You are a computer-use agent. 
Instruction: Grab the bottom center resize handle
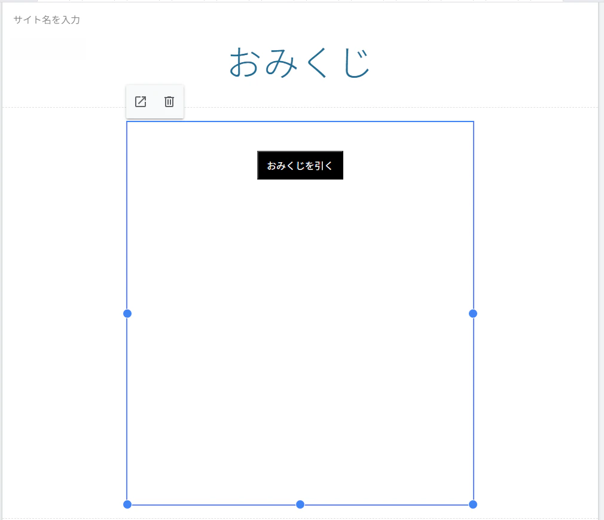[300, 504]
